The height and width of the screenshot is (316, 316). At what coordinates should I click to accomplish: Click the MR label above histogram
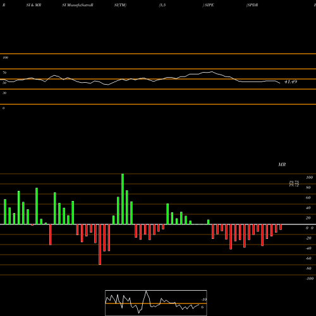point(282,164)
